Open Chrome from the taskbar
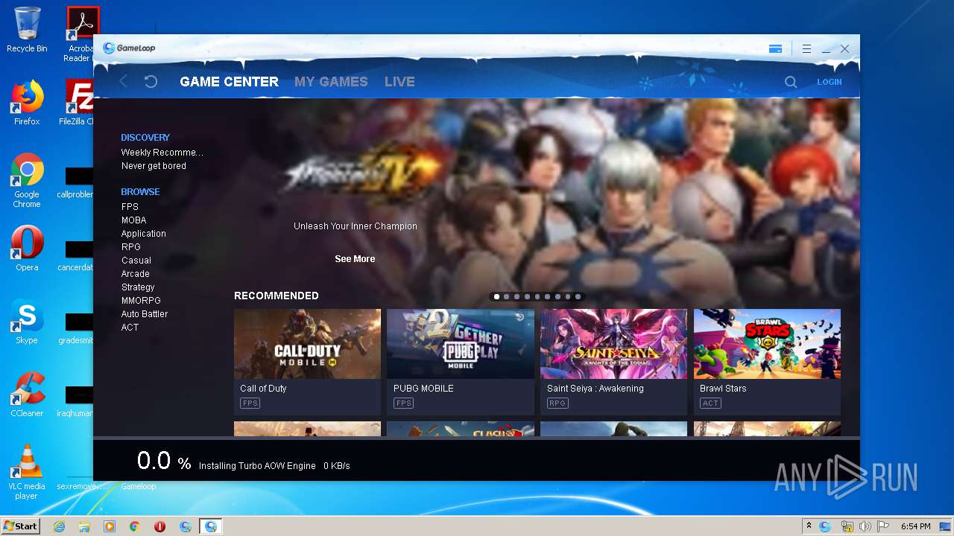954x536 pixels. [134, 526]
